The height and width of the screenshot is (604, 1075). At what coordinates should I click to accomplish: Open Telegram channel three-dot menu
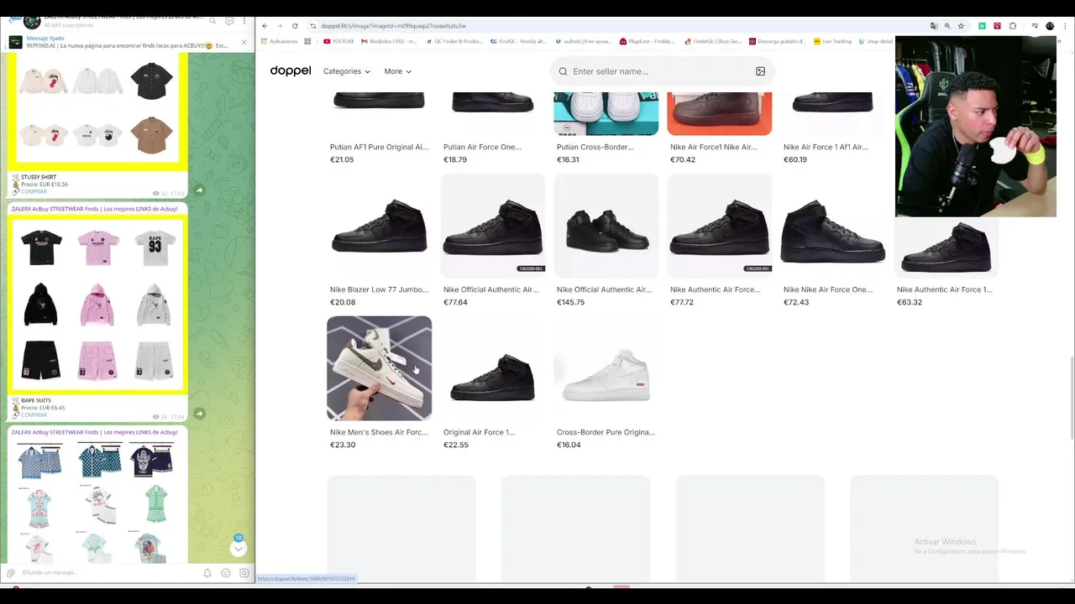(244, 20)
